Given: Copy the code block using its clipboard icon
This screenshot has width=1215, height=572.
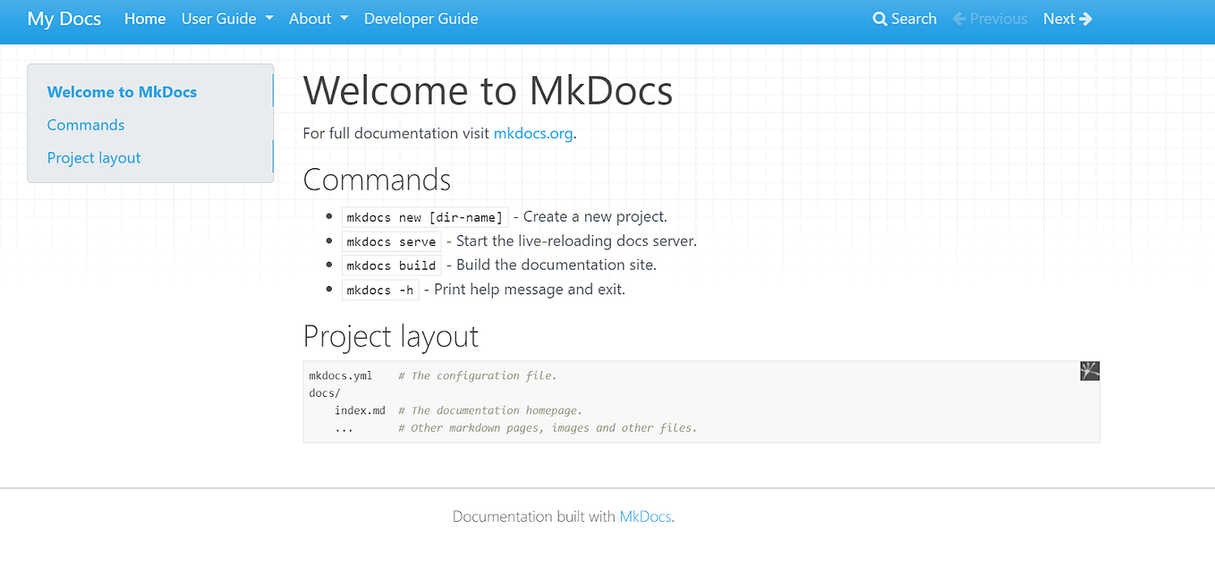Looking at the screenshot, I should click(x=1089, y=370).
